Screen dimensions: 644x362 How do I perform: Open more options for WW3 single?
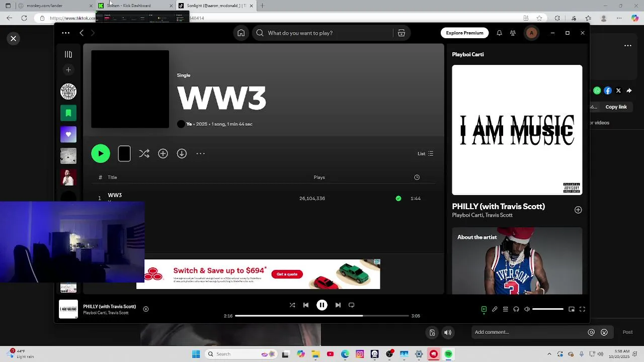(200, 154)
